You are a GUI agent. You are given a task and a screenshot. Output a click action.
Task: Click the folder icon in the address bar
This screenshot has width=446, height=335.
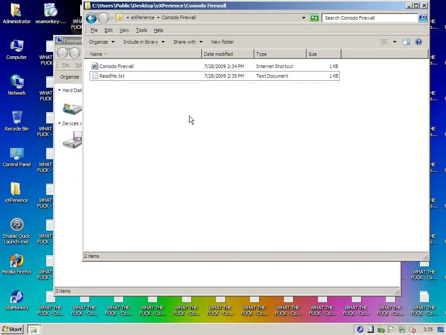(120, 17)
